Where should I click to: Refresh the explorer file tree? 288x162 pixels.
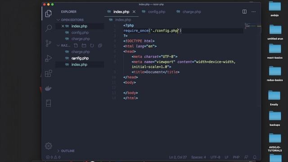coord(92,45)
